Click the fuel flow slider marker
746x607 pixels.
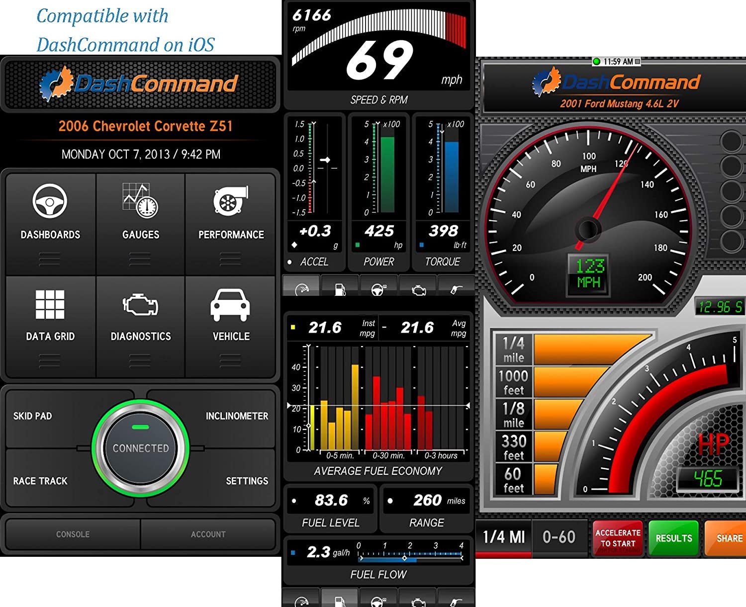pyautogui.click(x=404, y=558)
